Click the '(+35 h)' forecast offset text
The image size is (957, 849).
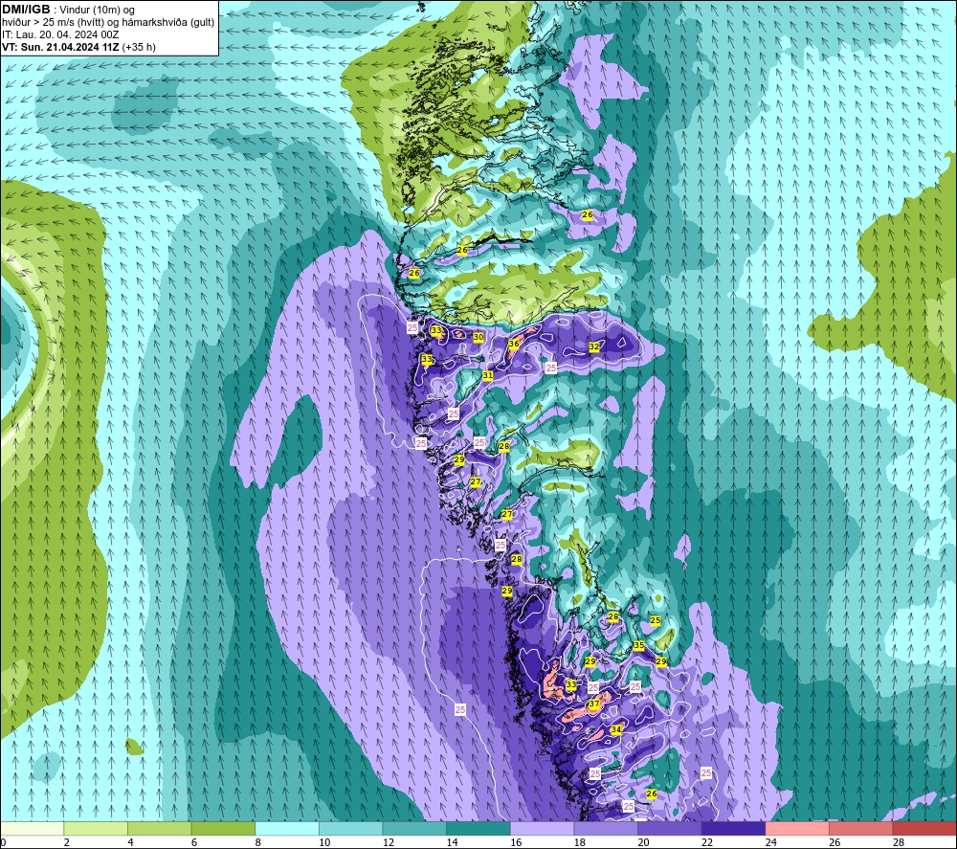click(x=139, y=47)
